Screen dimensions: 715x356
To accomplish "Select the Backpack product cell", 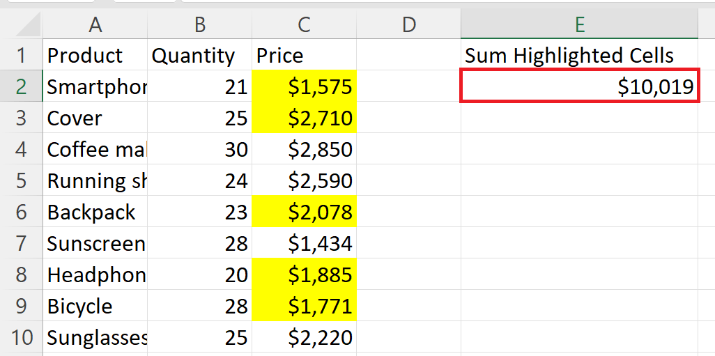I will [x=95, y=212].
